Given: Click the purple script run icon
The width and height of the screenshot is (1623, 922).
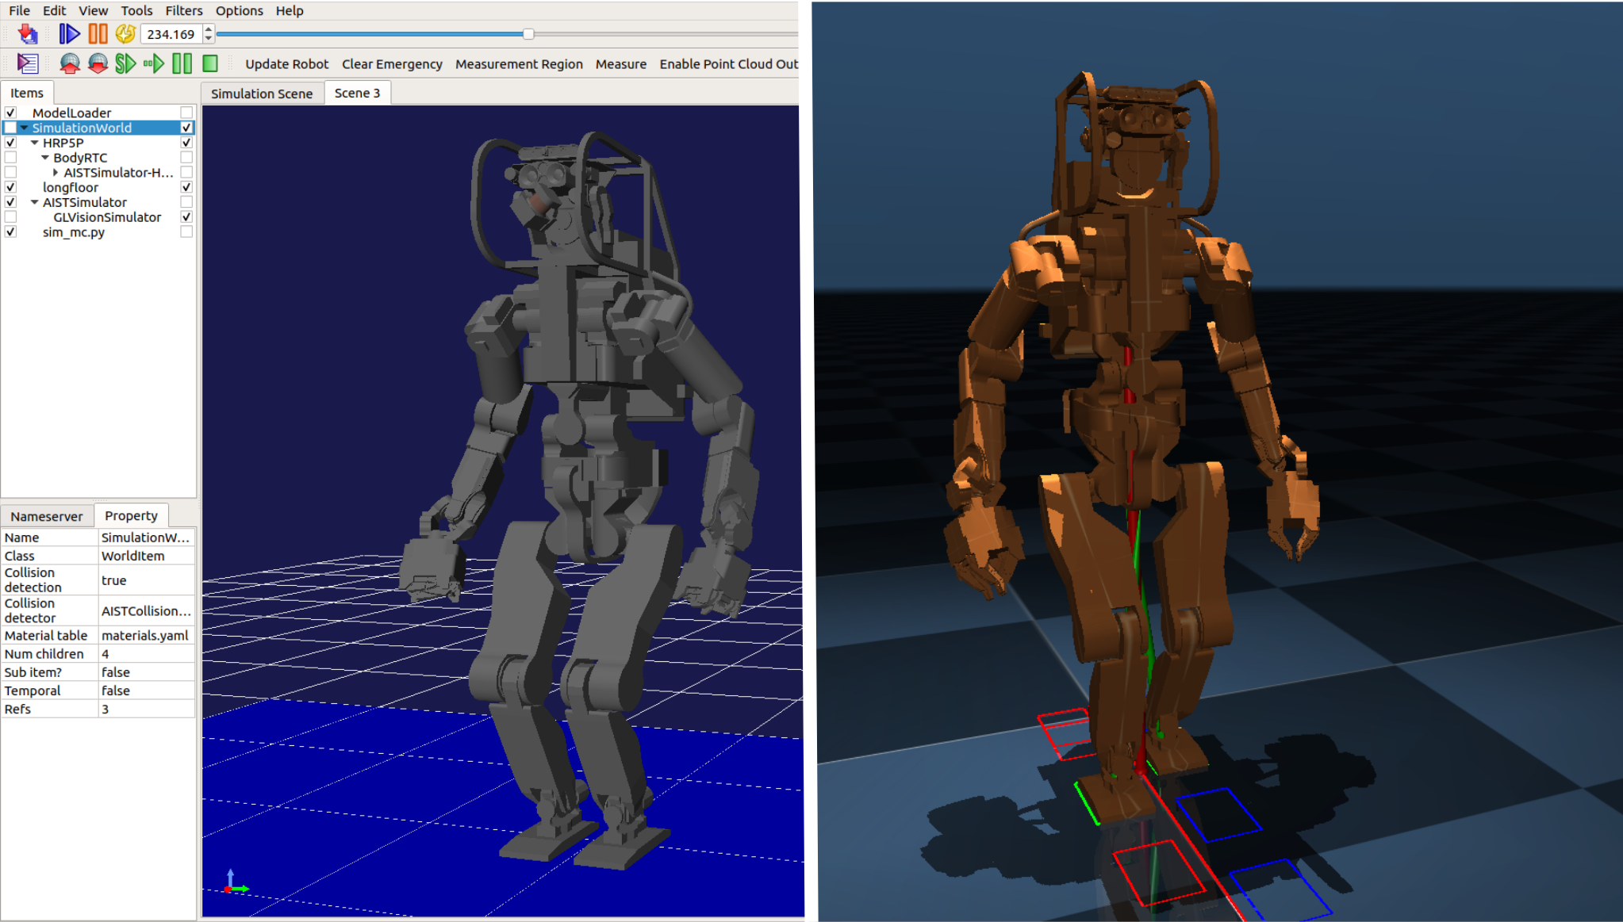Looking at the screenshot, I should click(x=28, y=63).
